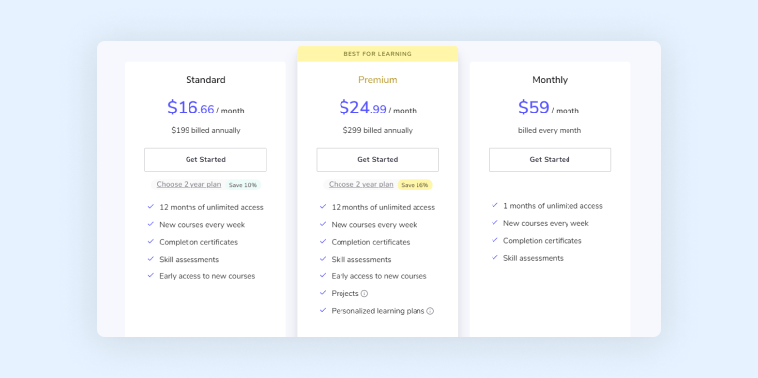Click 'Completion certificates' in Standard plan

coord(198,242)
